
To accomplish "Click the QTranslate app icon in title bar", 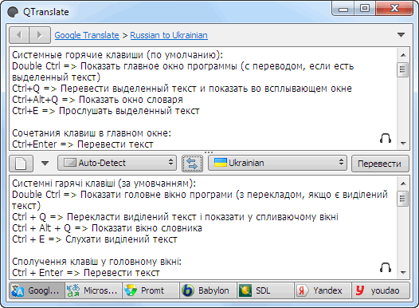I will (13, 12).
